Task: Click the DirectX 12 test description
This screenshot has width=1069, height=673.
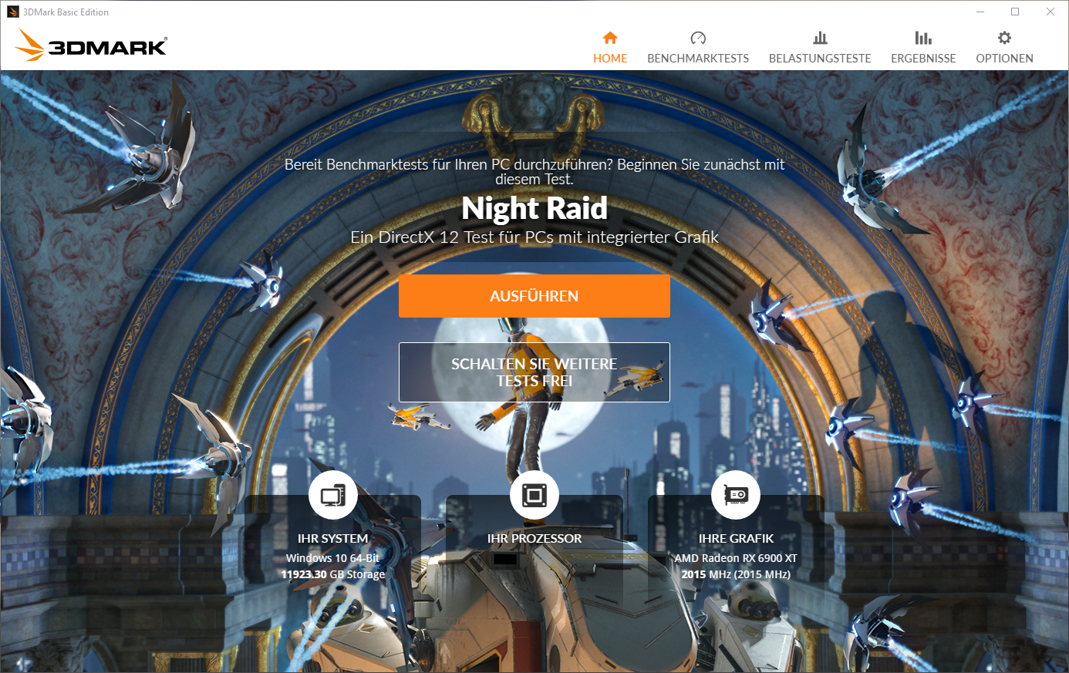Action: click(x=534, y=237)
